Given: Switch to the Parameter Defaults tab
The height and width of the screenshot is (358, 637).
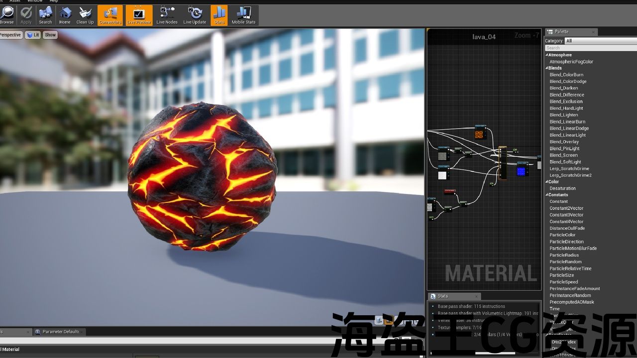Looking at the screenshot, I should 60,332.
